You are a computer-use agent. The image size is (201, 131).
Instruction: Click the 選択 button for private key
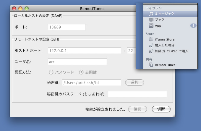[x=134, y=83]
